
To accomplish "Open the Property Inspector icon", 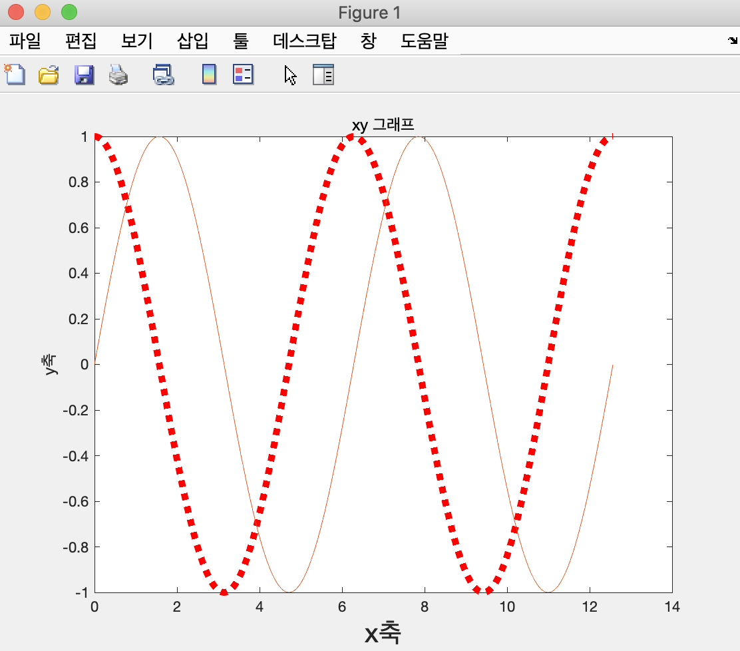I will tap(323, 75).
